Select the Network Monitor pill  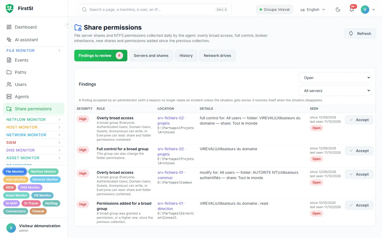click(x=45, y=180)
